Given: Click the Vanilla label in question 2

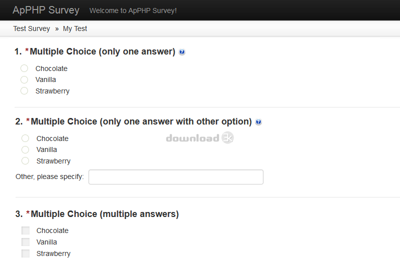Looking at the screenshot, I should 46,149.
